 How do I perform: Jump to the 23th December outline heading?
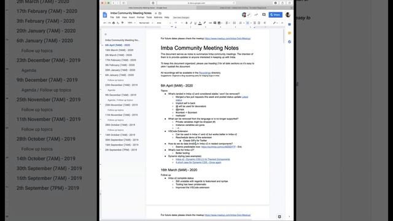pyautogui.click(x=122, y=85)
